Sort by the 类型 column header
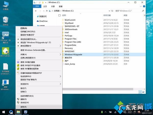Image resolution: width=153 pixels, height=115 pixels. [125, 15]
